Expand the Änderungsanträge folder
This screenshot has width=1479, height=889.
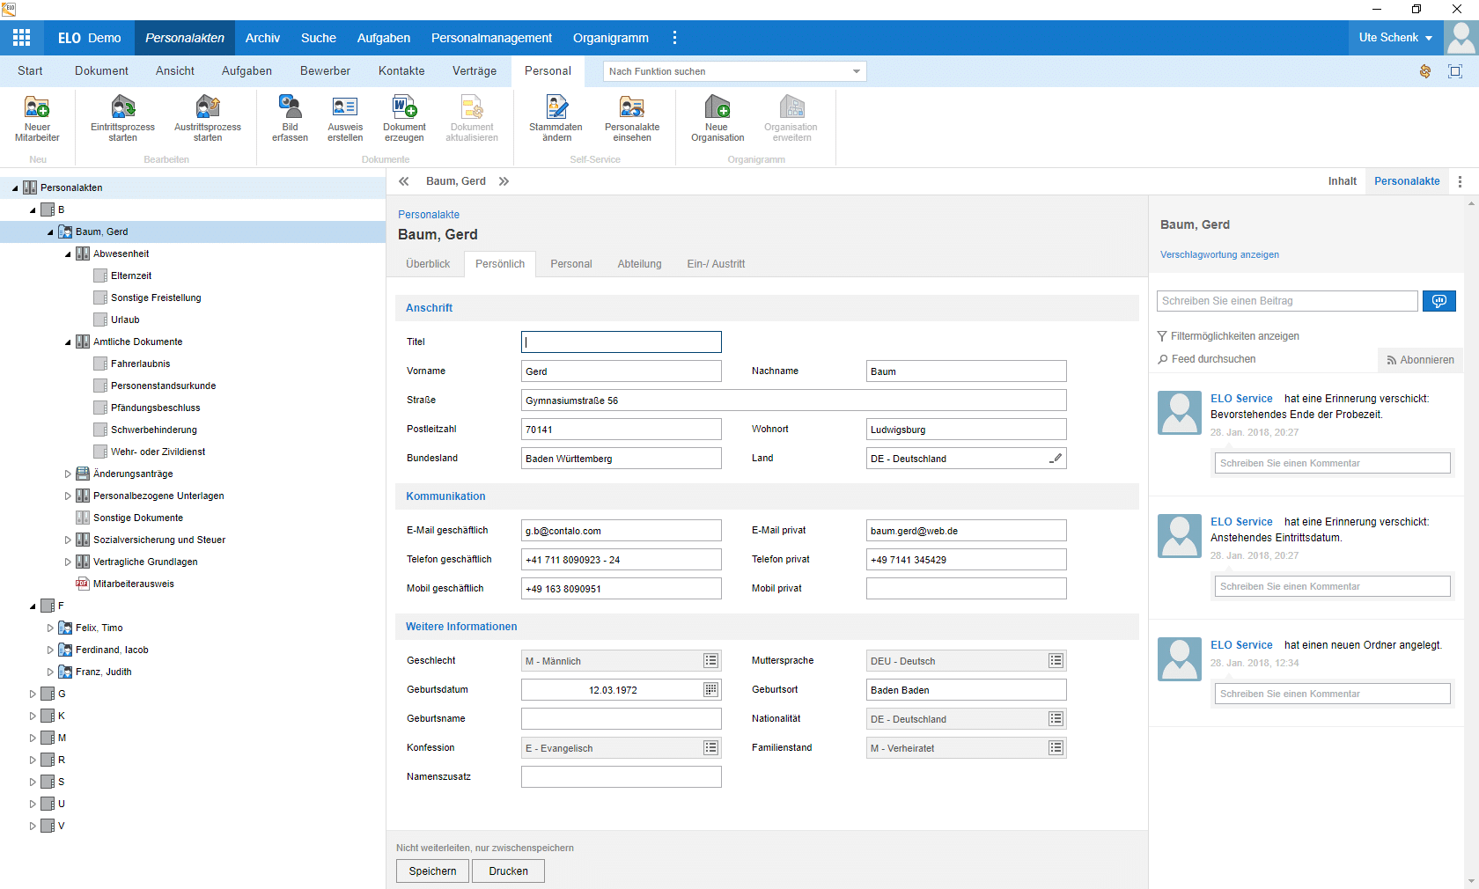[x=68, y=474]
